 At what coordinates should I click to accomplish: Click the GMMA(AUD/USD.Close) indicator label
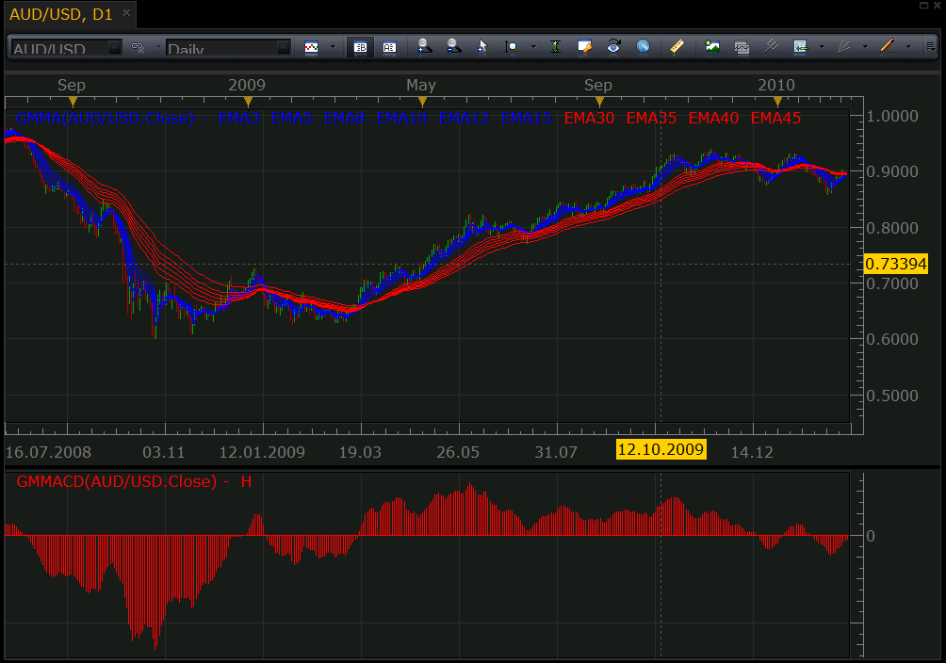(105, 118)
